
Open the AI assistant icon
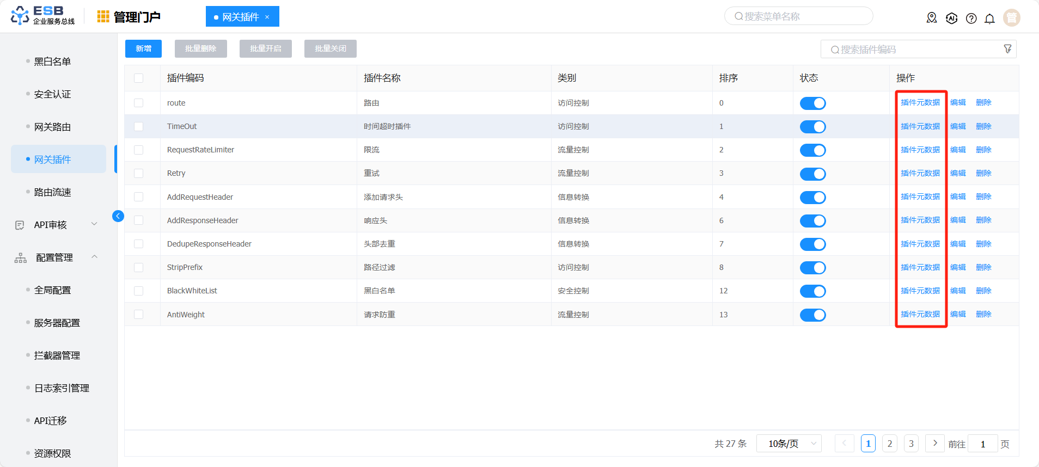951,19
